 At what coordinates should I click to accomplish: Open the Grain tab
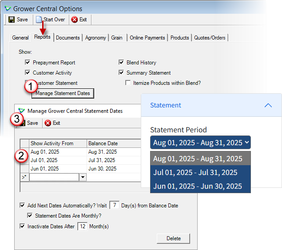tap(117, 38)
